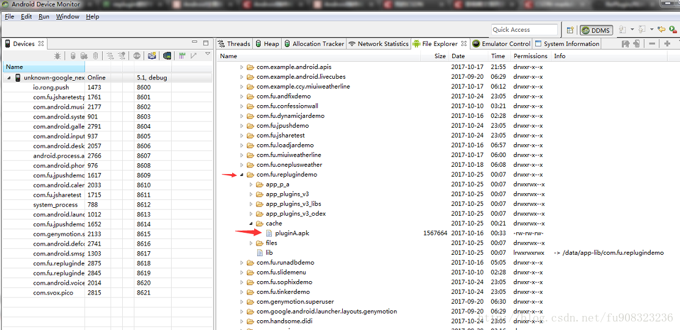Select the com.svox.pico process
Screen dimensions: 680x330
click(53, 293)
